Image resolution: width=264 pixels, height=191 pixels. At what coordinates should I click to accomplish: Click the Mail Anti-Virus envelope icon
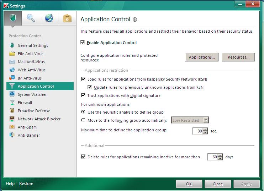12,62
